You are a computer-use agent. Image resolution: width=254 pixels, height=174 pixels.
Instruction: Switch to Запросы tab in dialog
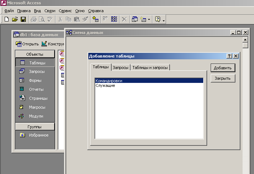(x=121, y=68)
